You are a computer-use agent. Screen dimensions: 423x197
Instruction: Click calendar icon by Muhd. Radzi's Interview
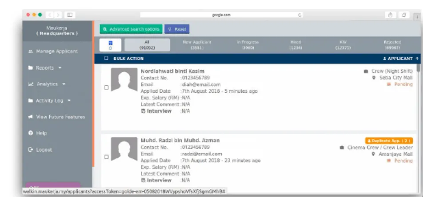coord(143,180)
